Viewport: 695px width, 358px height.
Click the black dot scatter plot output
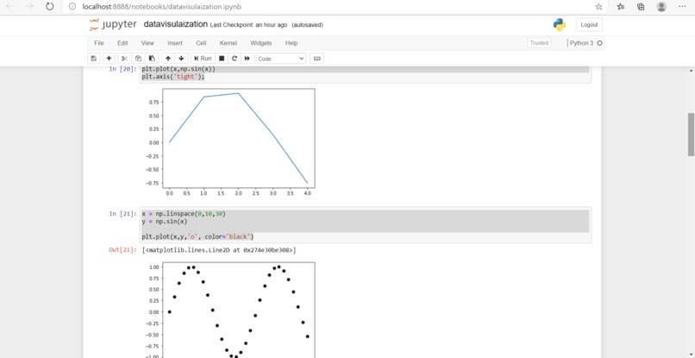coord(229,309)
